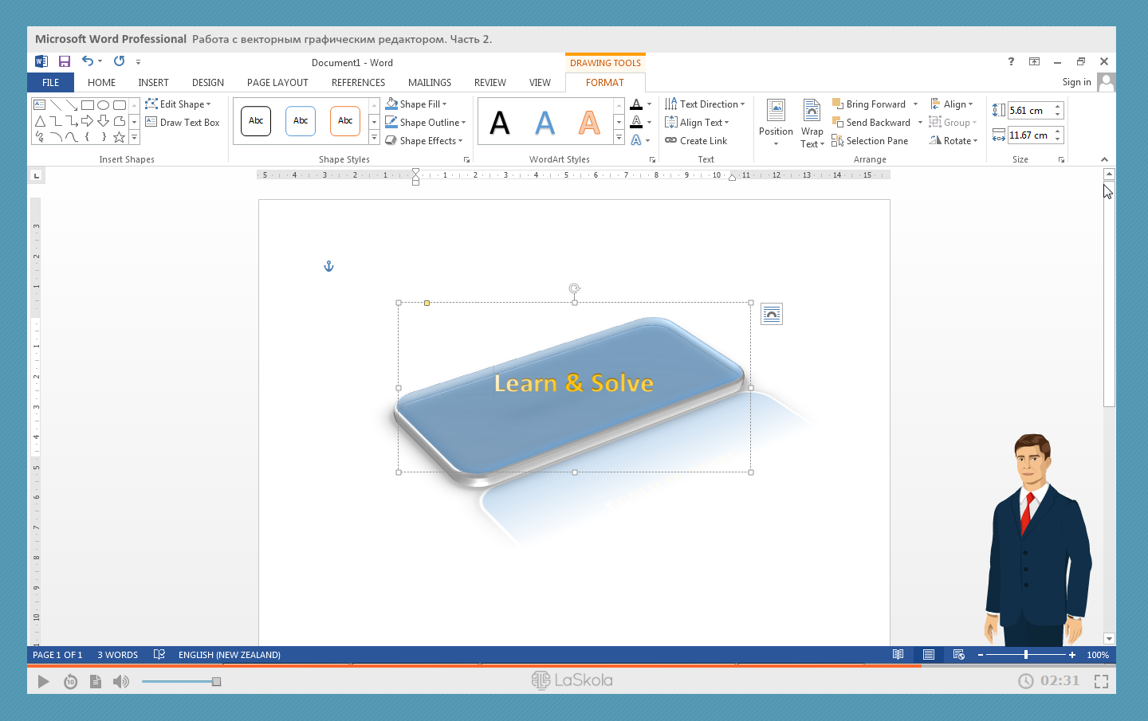
Task: Click Create Link in Text group
Action: (x=696, y=141)
